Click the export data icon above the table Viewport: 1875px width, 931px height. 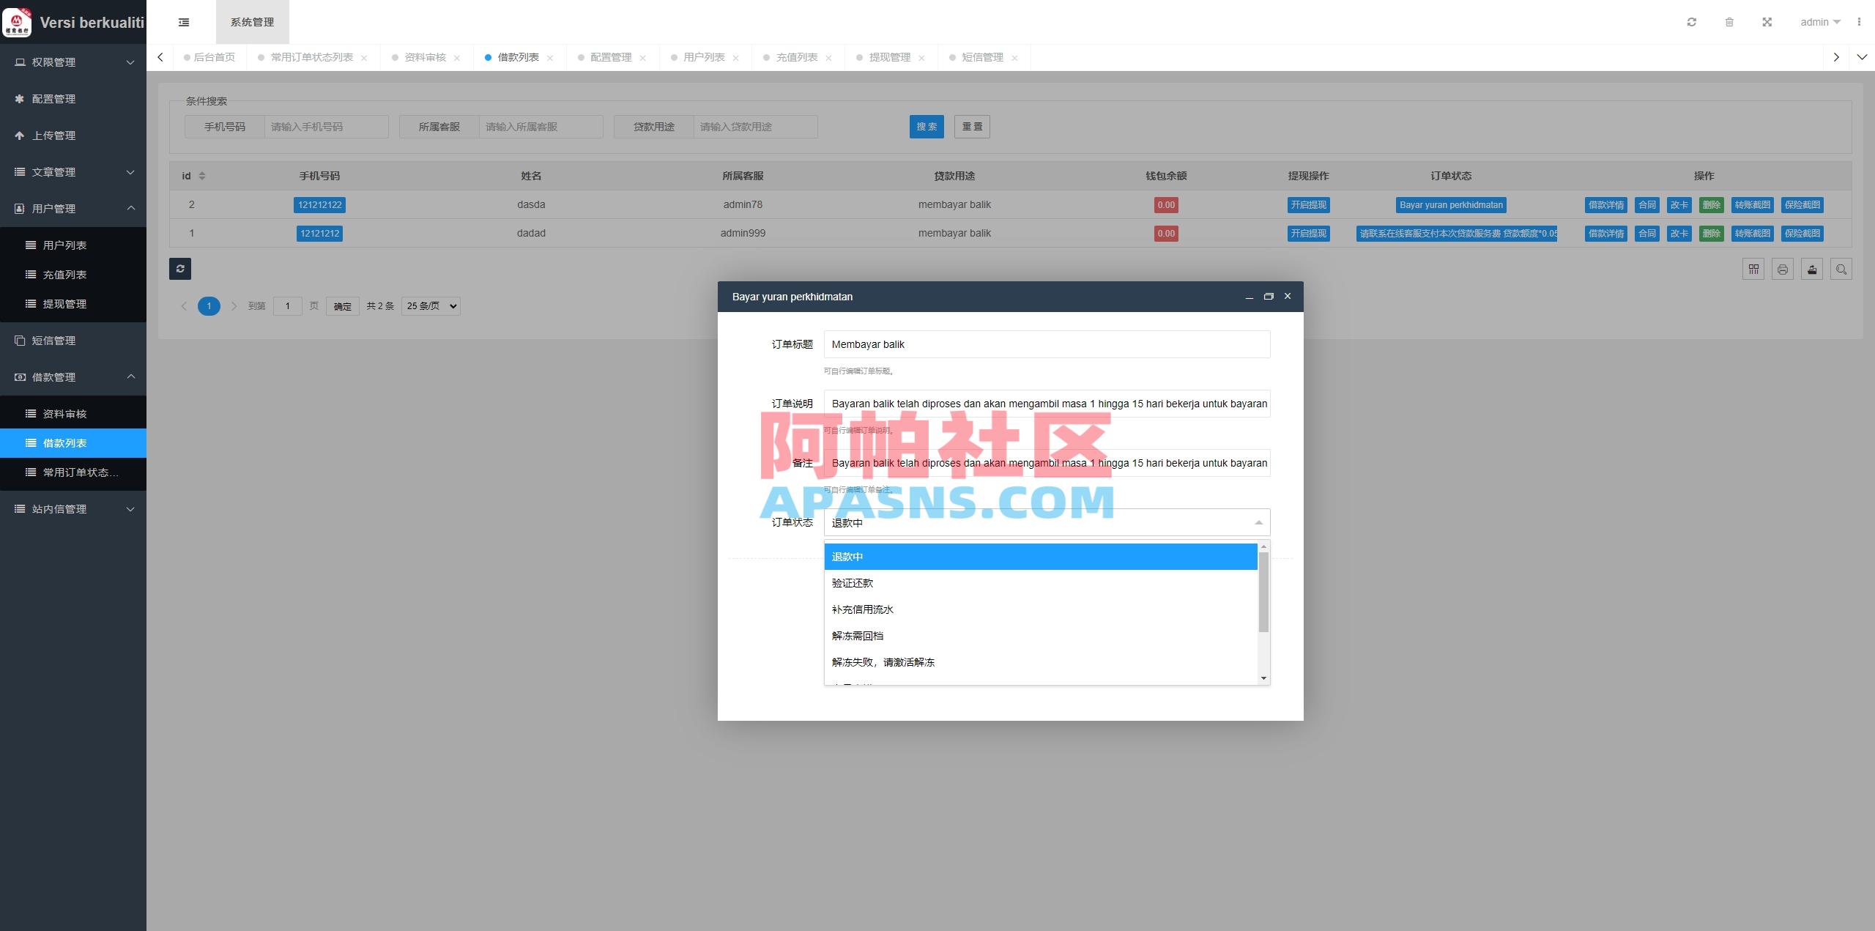pos(1812,269)
